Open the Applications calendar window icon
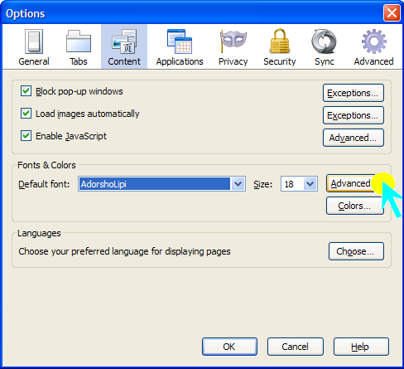This screenshot has height=369, width=404. point(180,41)
